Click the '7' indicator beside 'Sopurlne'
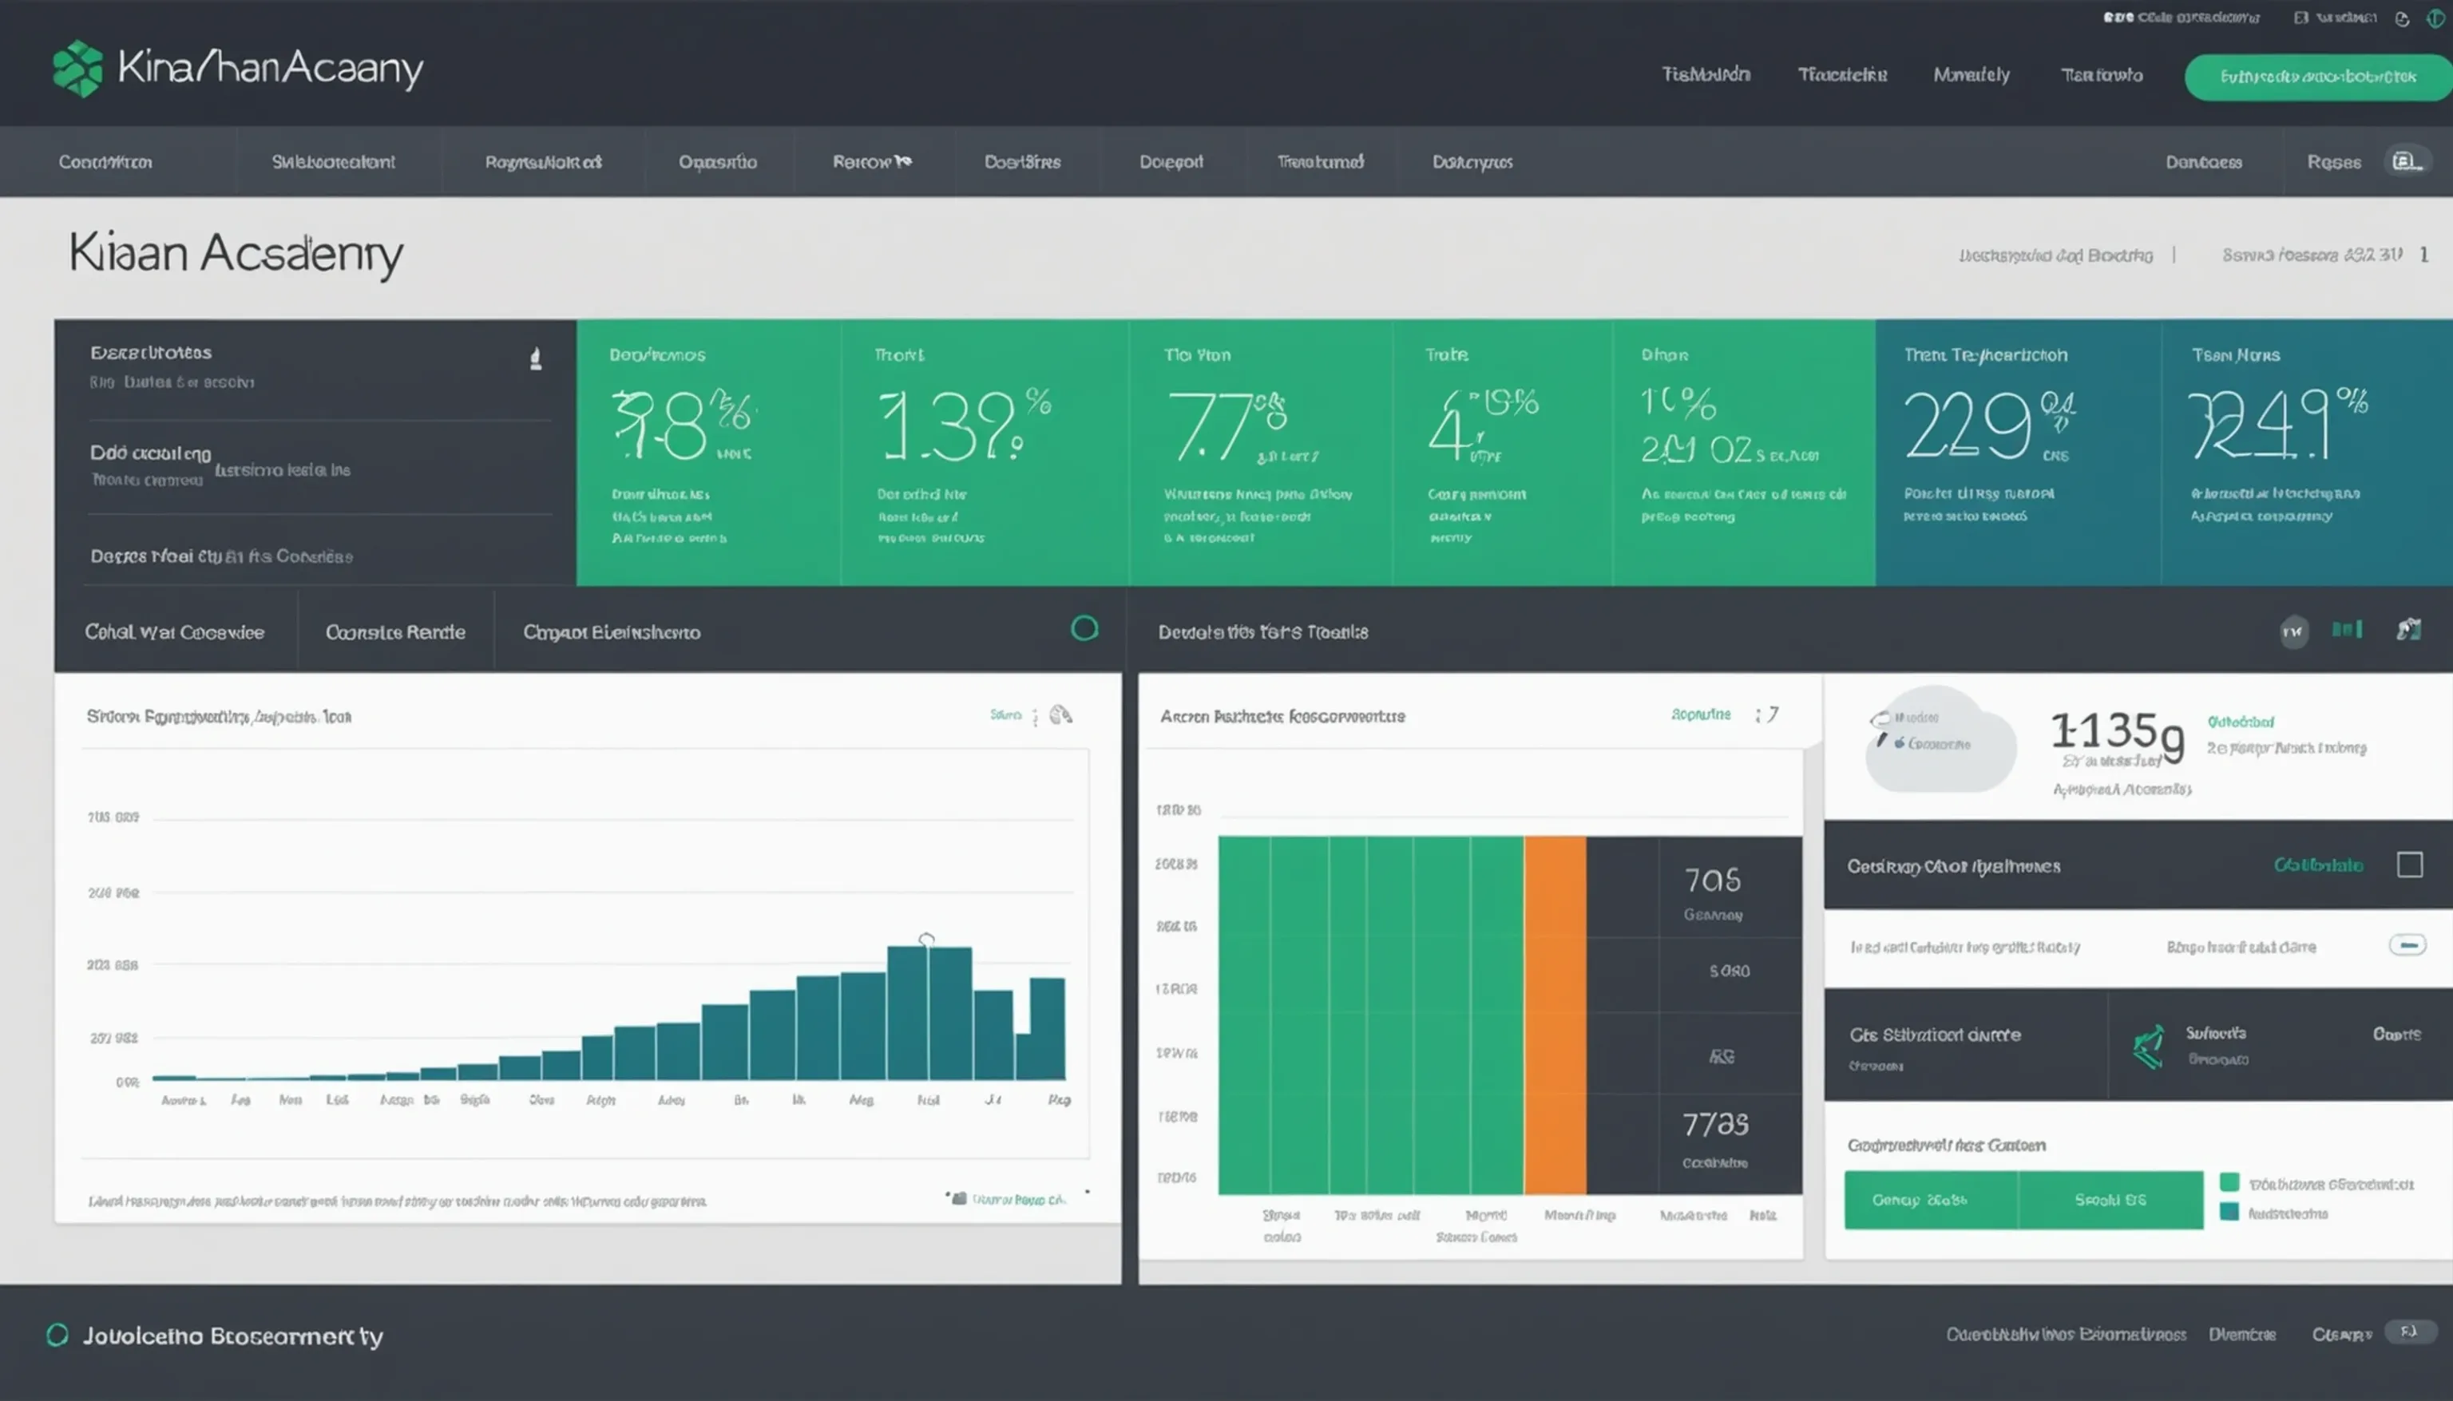The width and height of the screenshot is (2453, 1401). (x=1773, y=714)
